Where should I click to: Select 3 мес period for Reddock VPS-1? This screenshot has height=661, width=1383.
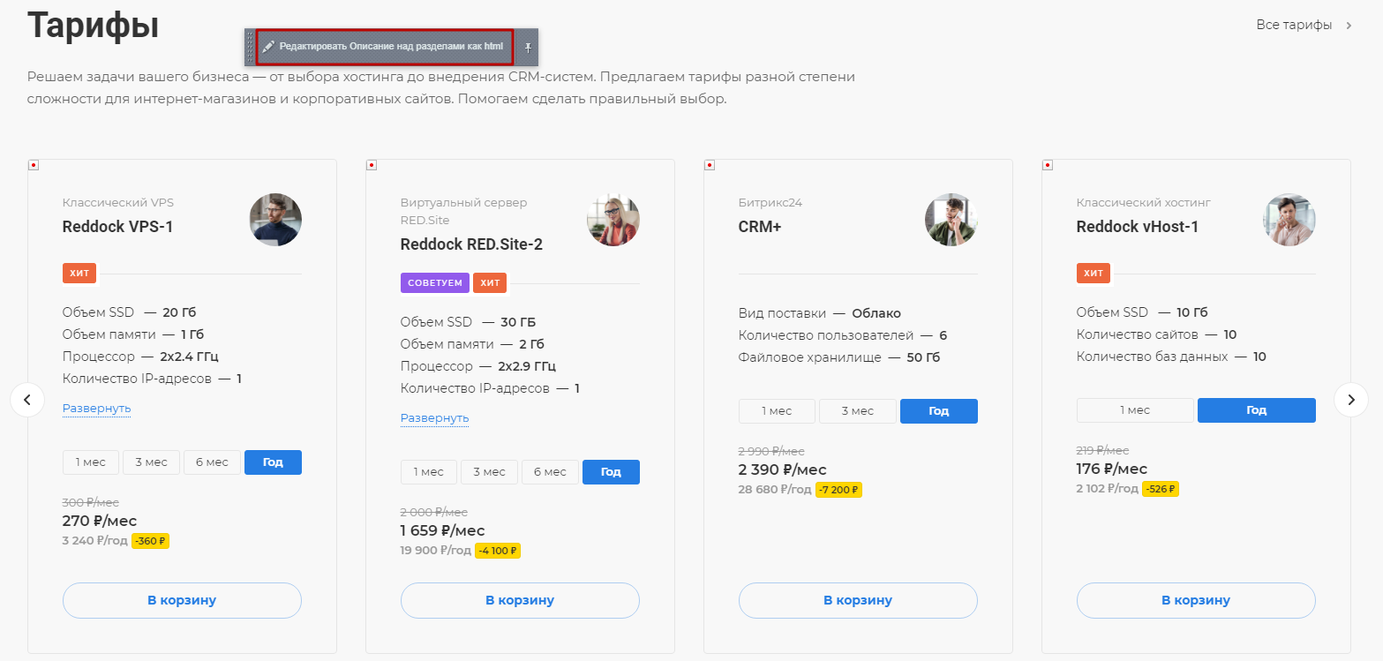point(151,462)
